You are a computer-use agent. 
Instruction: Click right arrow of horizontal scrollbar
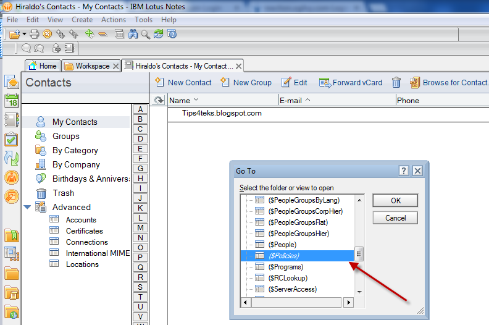(x=348, y=302)
